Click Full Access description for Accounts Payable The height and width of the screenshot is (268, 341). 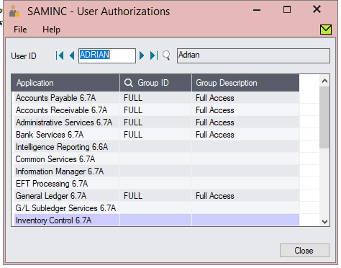[215, 98]
